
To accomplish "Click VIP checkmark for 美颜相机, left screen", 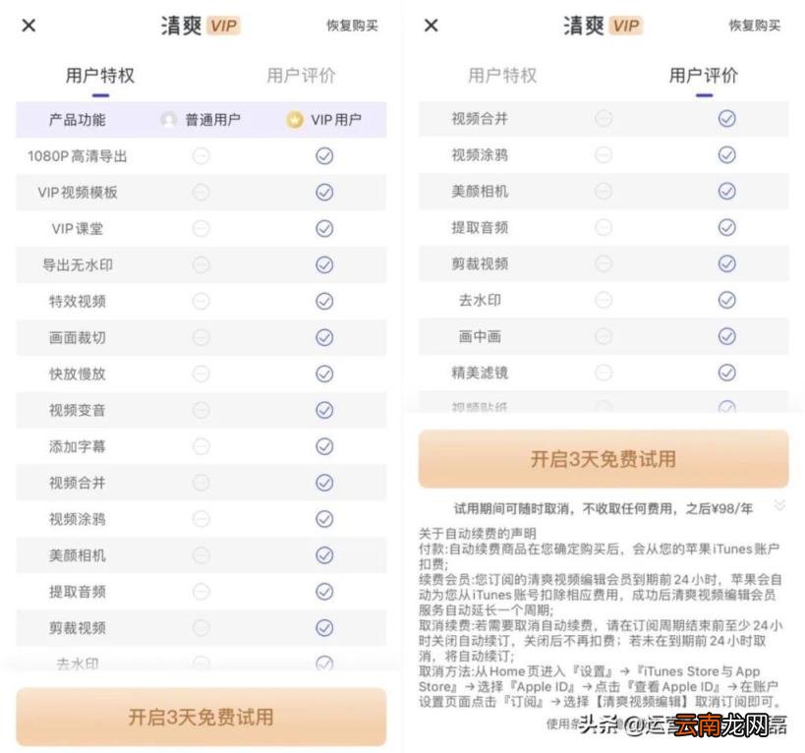I will tap(324, 555).
